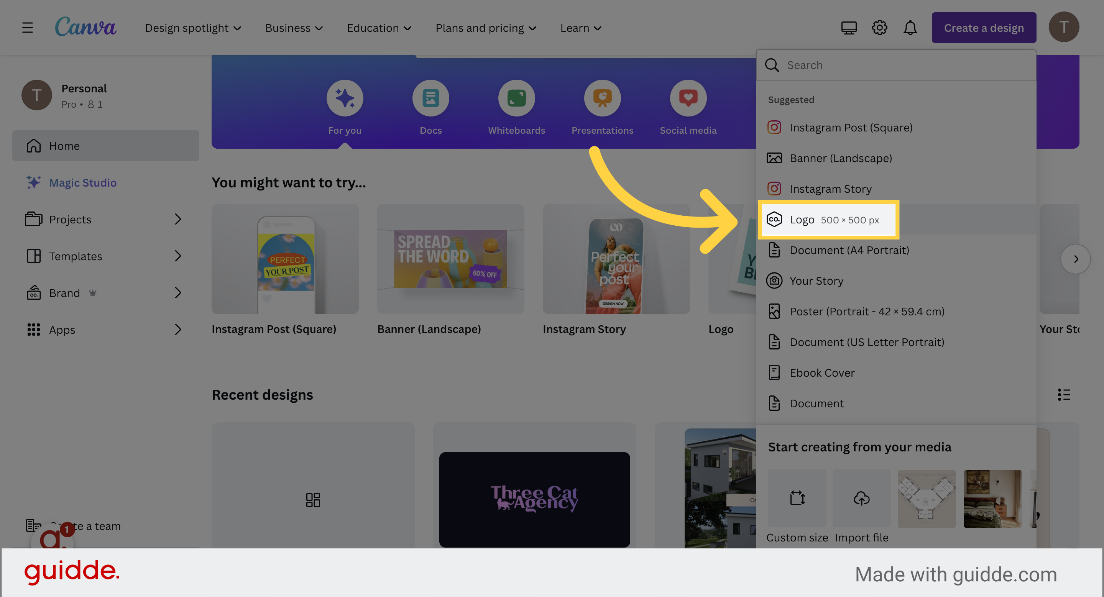
Task: Open Magic Studio from the sidebar
Action: [83, 182]
